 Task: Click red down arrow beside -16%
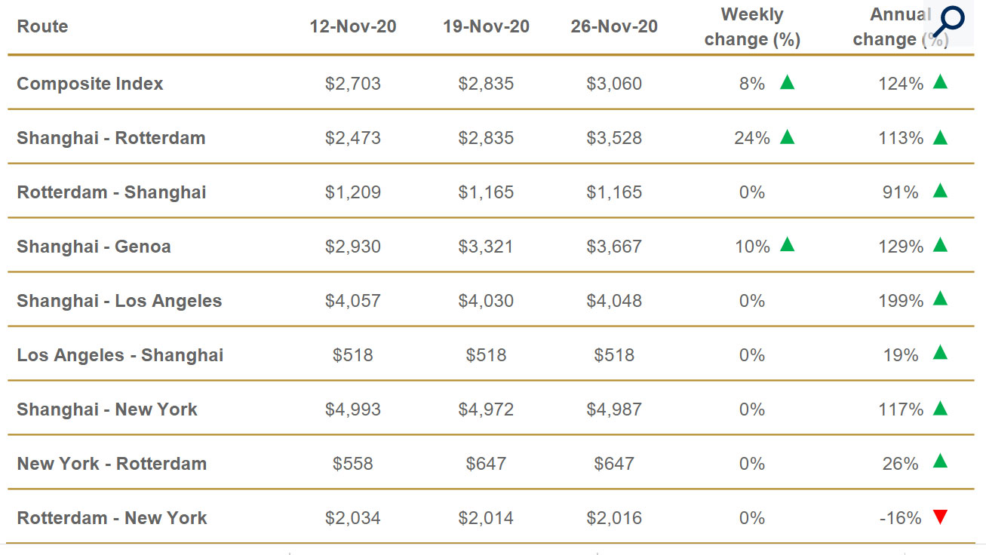tap(939, 517)
